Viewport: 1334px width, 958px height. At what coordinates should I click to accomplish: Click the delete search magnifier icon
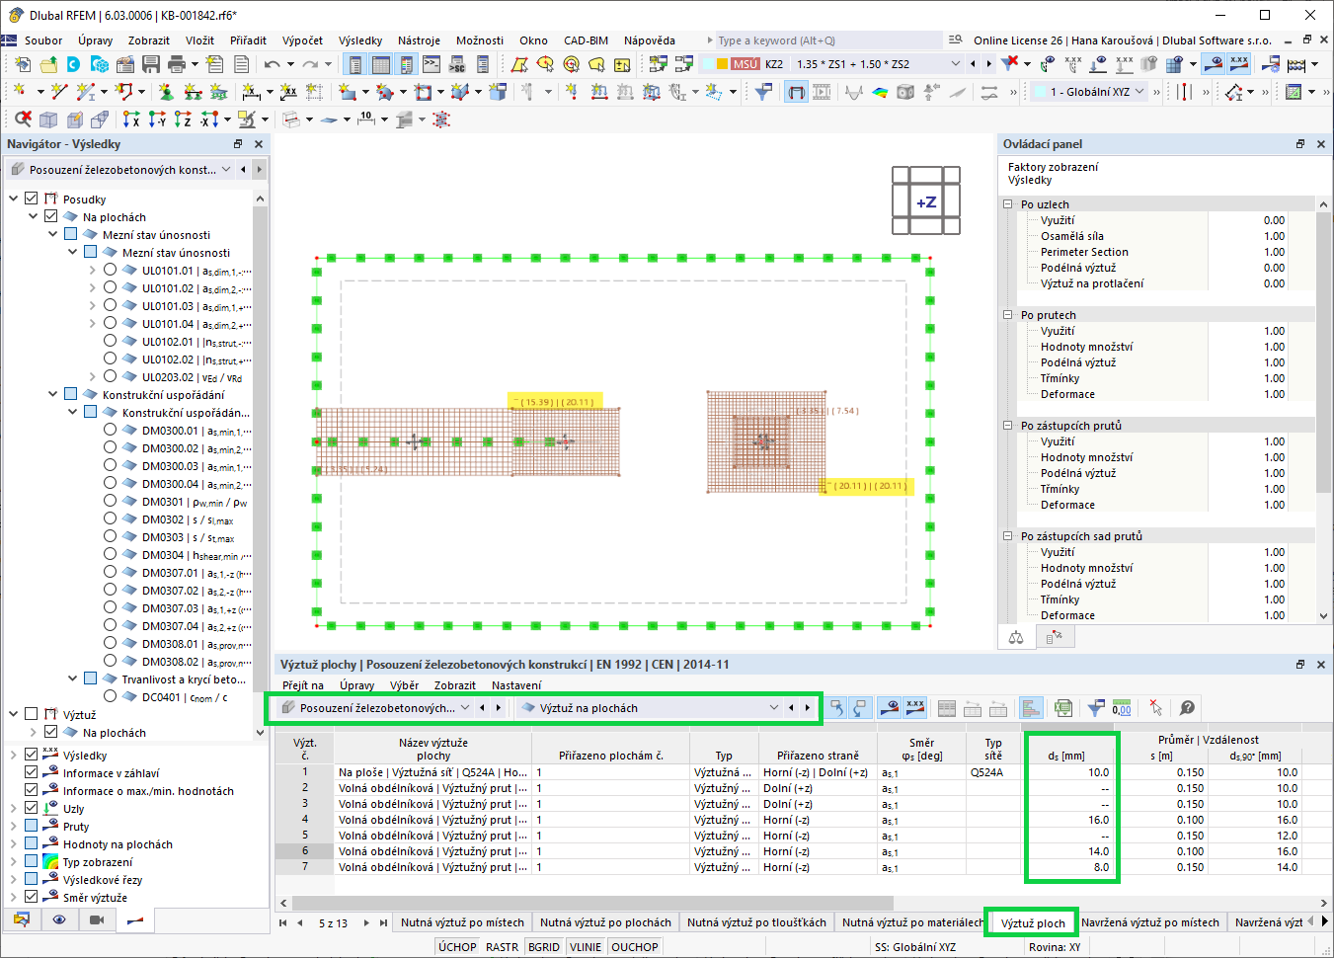[23, 120]
